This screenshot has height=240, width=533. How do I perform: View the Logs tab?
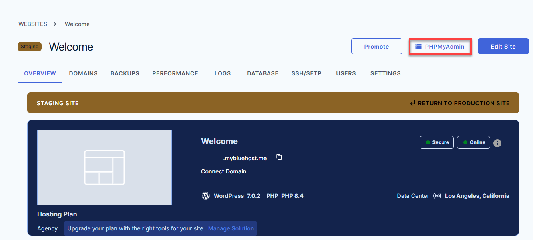point(223,73)
